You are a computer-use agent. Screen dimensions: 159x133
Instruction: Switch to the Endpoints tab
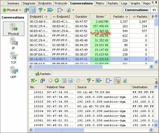[x=45, y=3]
